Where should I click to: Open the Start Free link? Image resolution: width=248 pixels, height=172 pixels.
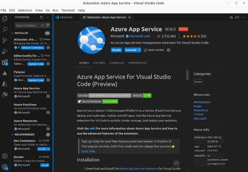88,151
